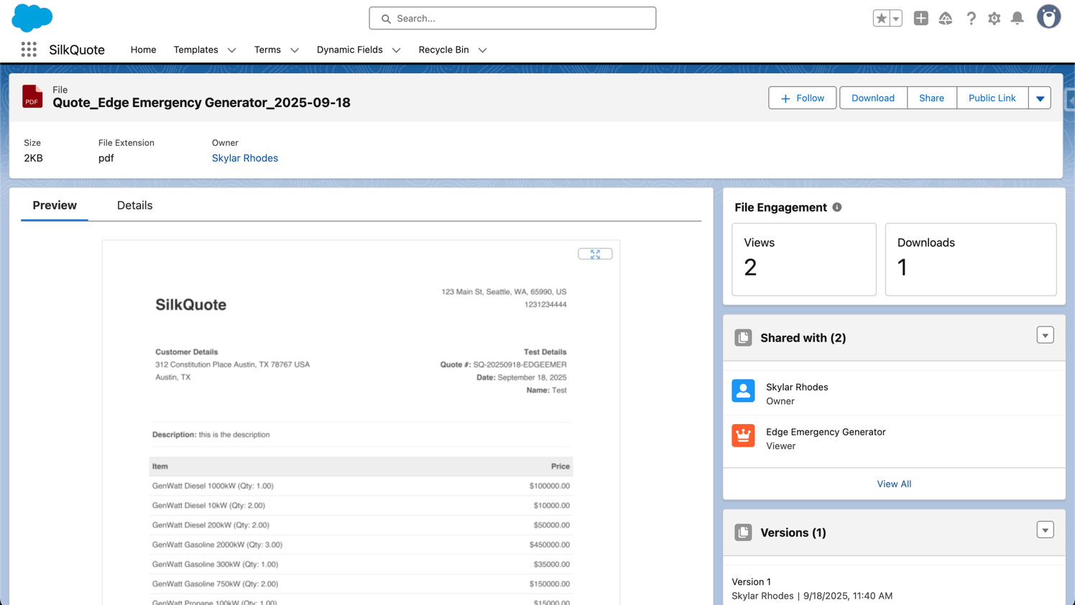Expand the file preview to fullscreen
The image size is (1075, 605).
595,254
